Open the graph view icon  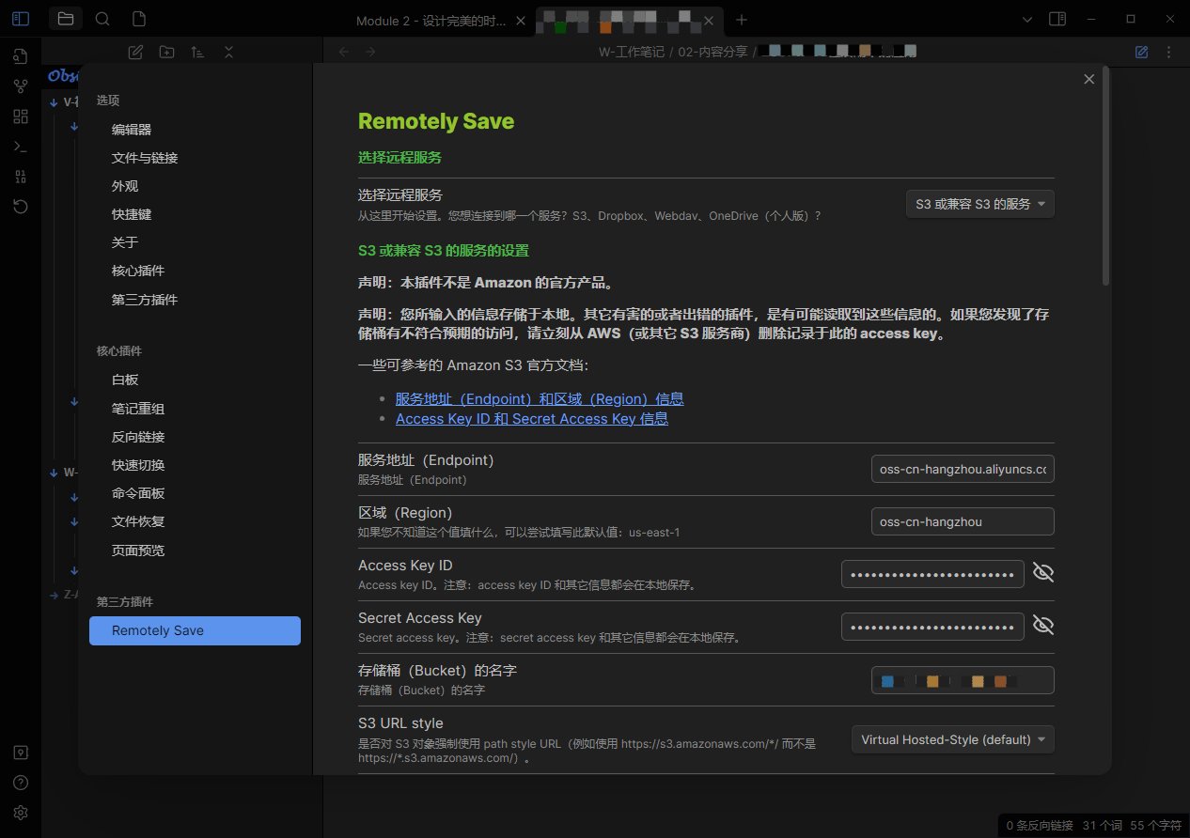pos(20,85)
